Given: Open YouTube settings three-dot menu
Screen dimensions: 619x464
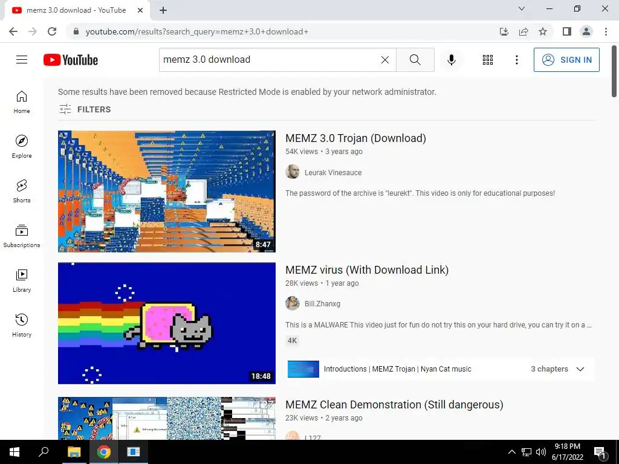Looking at the screenshot, I should tap(517, 60).
